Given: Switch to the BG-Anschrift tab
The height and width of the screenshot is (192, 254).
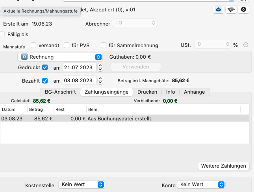Looking at the screenshot, I should click(60, 92).
